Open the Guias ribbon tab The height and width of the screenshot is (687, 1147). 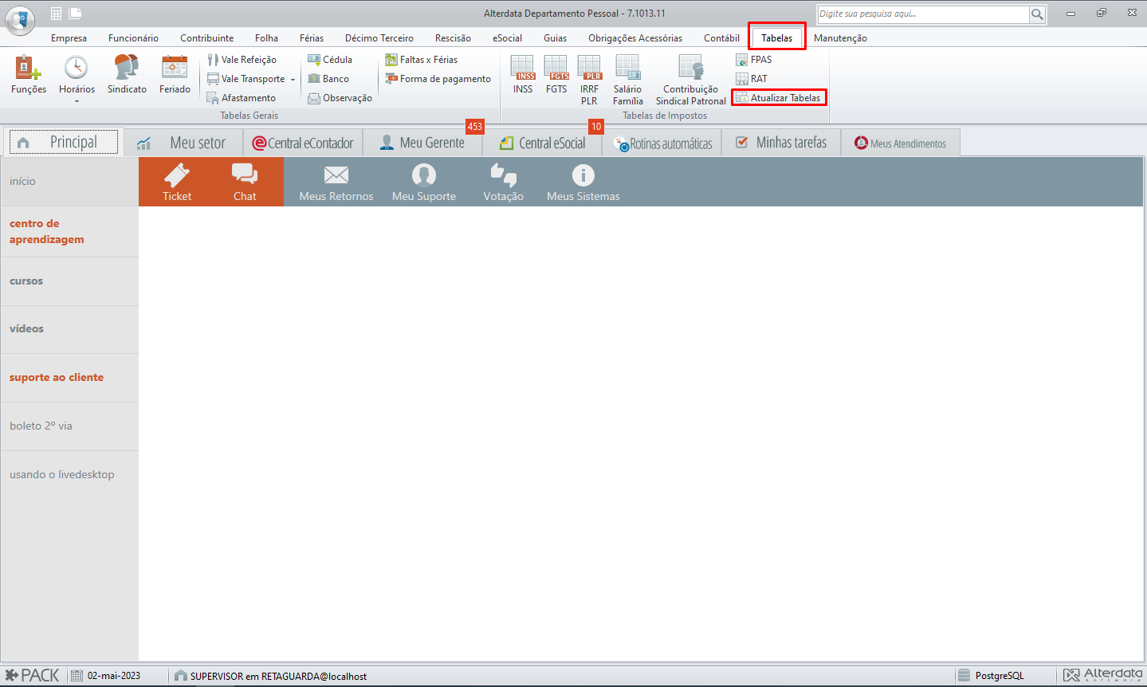point(556,38)
